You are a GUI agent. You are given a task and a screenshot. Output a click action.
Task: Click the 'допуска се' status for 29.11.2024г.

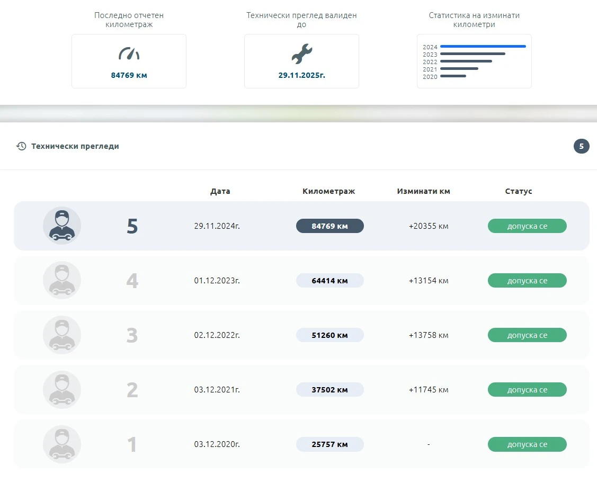click(x=527, y=226)
